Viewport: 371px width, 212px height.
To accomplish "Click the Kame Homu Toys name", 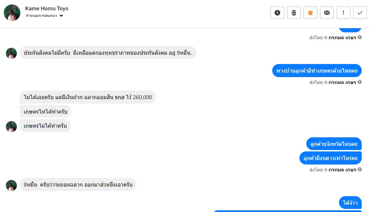I will click(x=46, y=9).
